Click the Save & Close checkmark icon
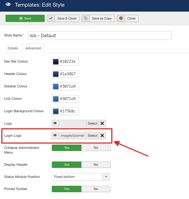The height and width of the screenshot is (199, 189). [x=51, y=18]
